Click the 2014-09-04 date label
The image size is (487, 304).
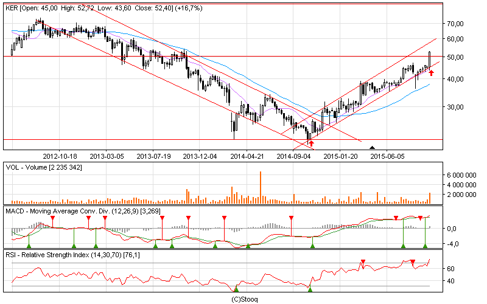(293, 156)
